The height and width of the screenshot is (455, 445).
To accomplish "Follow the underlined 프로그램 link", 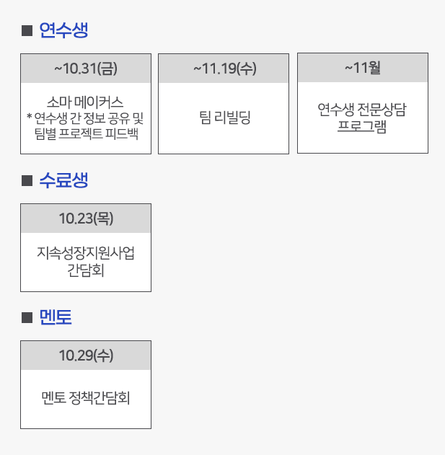I will pos(363,126).
